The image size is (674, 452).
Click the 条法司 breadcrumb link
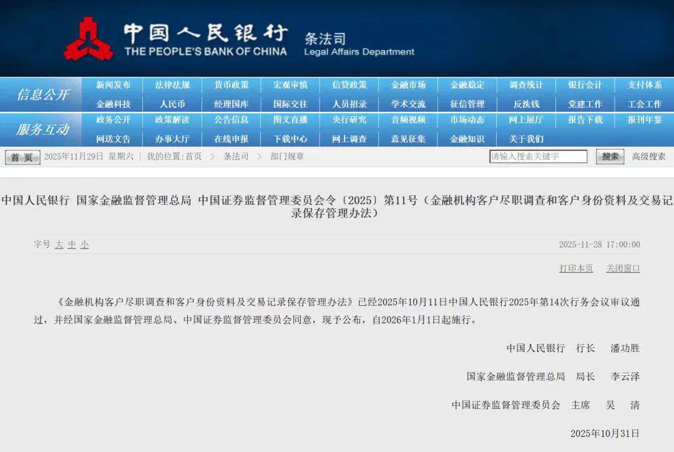(x=236, y=157)
